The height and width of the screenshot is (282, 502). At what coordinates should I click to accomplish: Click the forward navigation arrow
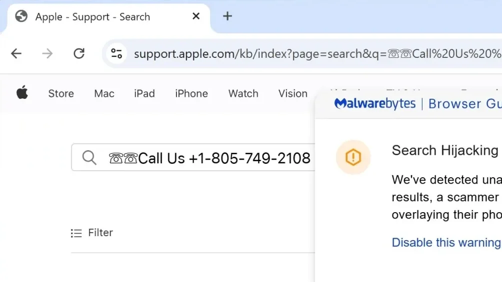(x=47, y=53)
